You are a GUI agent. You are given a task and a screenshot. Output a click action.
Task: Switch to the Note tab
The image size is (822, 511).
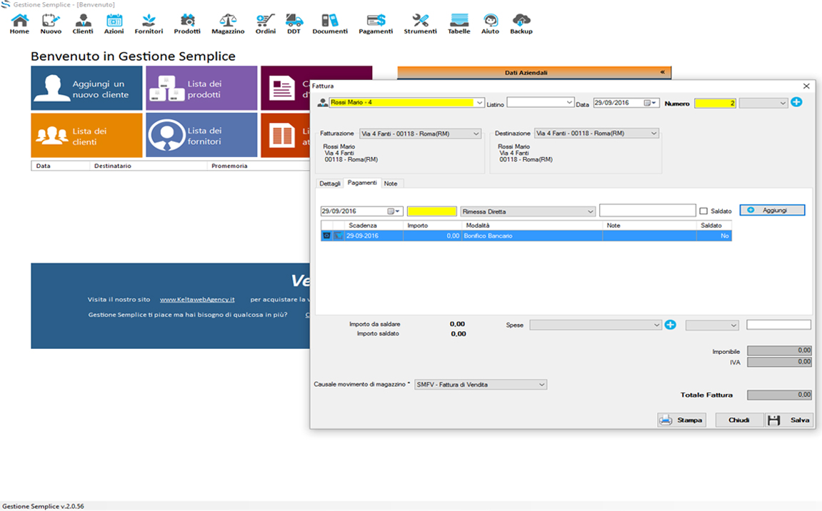pyautogui.click(x=391, y=183)
